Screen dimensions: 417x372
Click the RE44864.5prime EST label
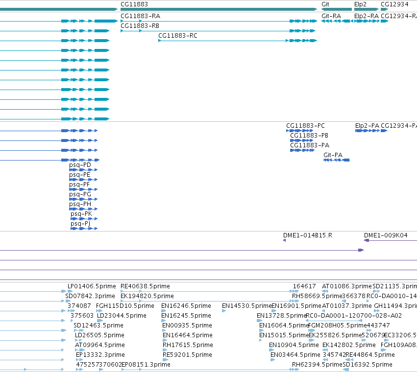coord(370,355)
